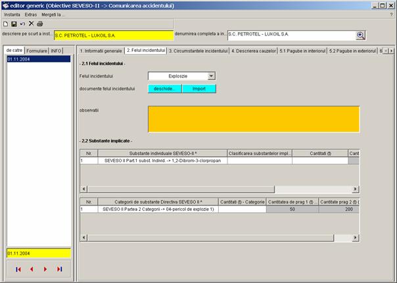Go to next record arrow

[x=45, y=269]
